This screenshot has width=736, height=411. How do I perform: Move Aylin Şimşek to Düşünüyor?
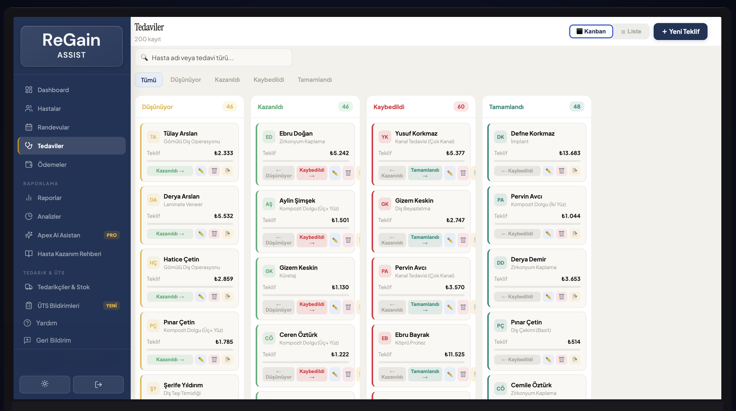[278, 240]
